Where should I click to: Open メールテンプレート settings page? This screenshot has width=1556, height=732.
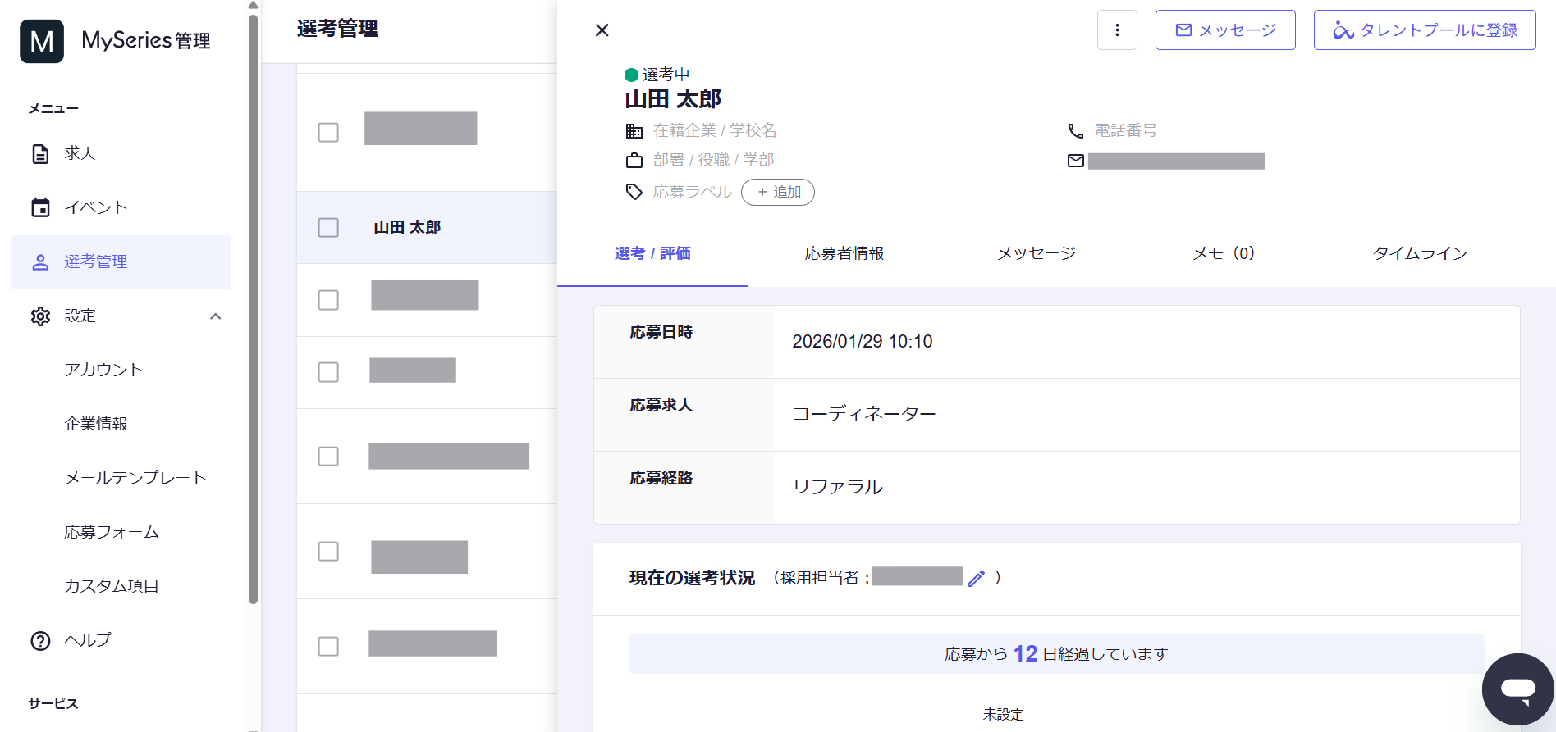point(135,478)
